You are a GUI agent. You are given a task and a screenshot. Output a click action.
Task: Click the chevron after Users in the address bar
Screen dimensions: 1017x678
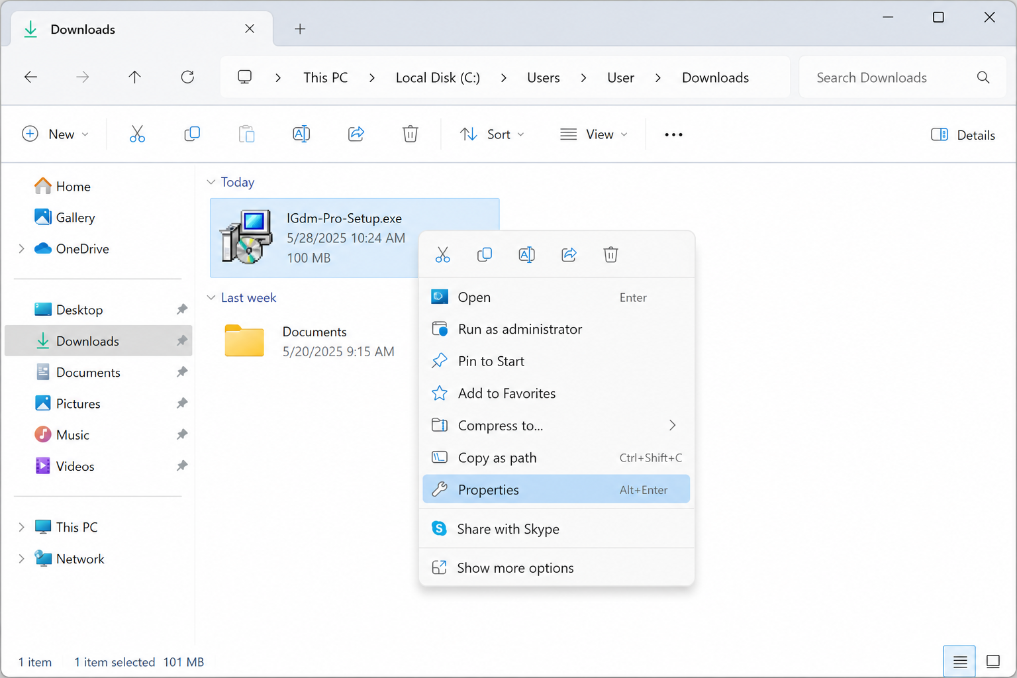click(583, 78)
